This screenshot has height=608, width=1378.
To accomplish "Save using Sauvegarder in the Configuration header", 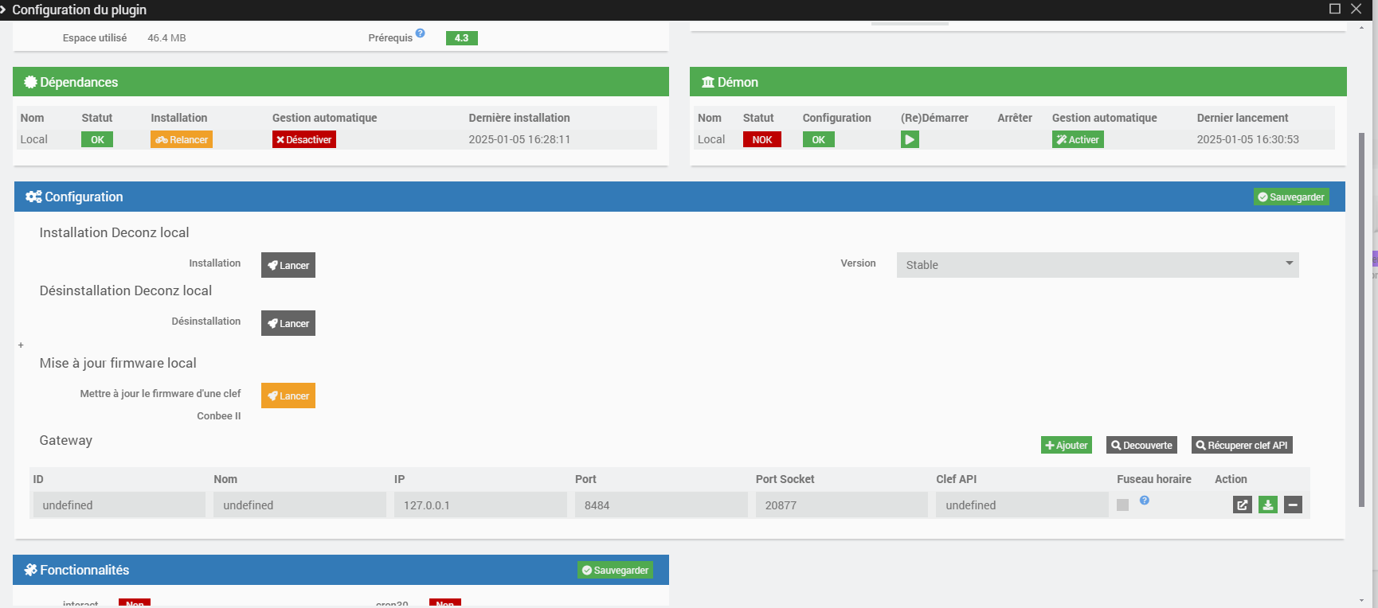I will click(x=1291, y=197).
